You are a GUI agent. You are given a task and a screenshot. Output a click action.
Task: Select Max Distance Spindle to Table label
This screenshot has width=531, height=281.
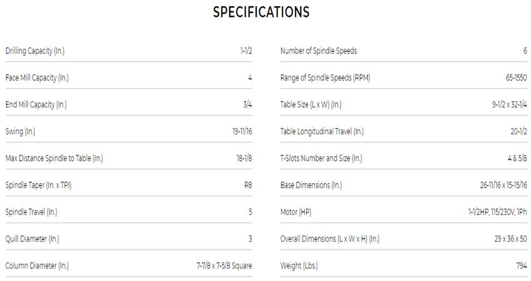tap(54, 159)
